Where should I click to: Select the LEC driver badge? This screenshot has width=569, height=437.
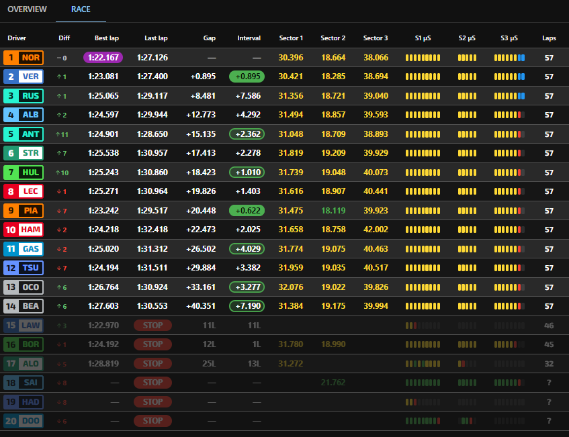tap(24, 191)
